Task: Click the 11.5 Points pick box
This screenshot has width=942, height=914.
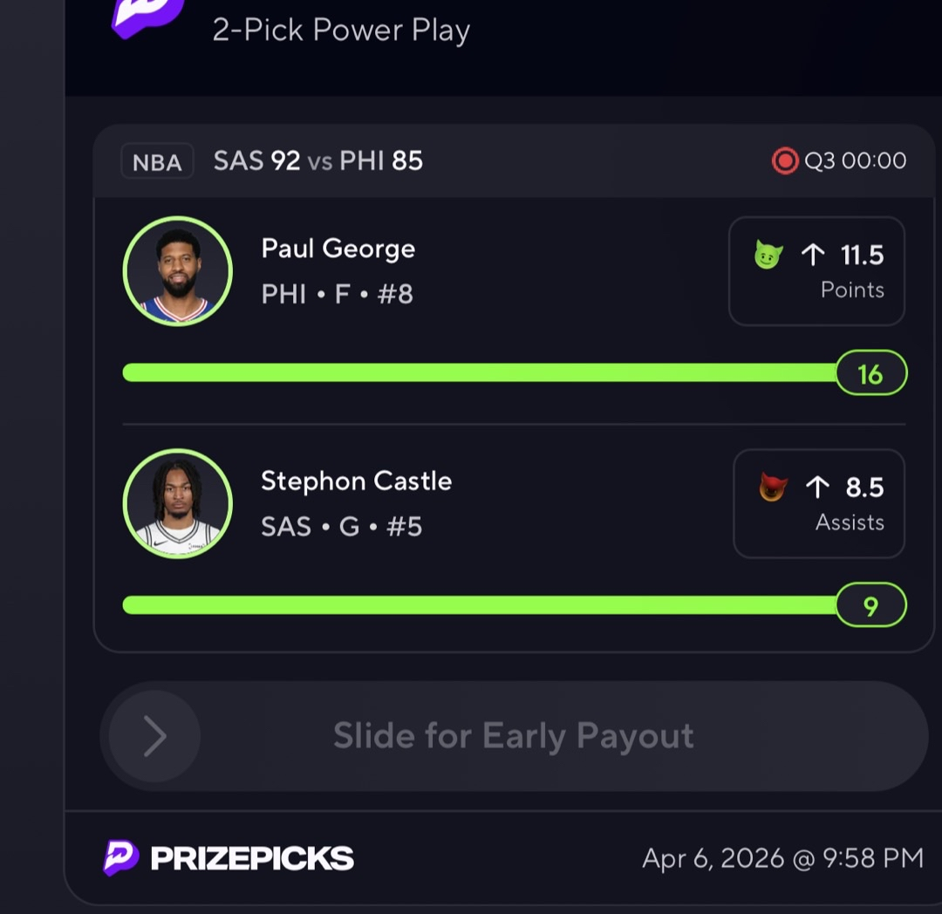Action: (816, 271)
